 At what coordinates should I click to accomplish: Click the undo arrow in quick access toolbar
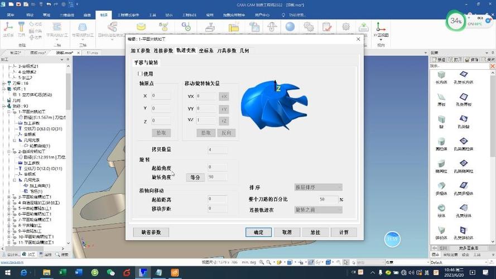pos(49,4)
